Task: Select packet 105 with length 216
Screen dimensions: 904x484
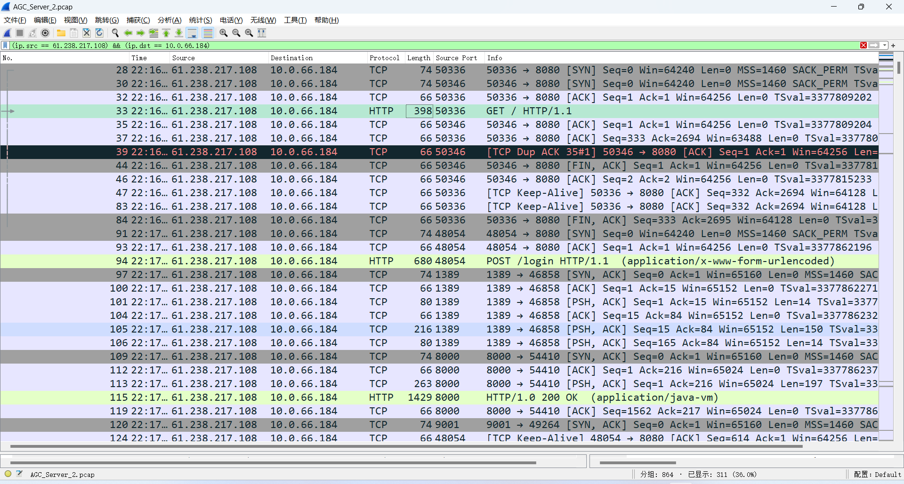Action: click(439, 329)
